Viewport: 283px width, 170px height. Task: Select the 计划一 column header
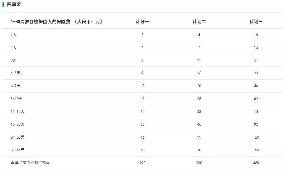point(142,22)
